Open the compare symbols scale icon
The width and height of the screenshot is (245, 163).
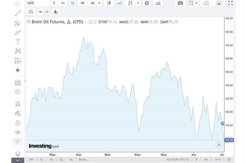(x=31, y=12)
